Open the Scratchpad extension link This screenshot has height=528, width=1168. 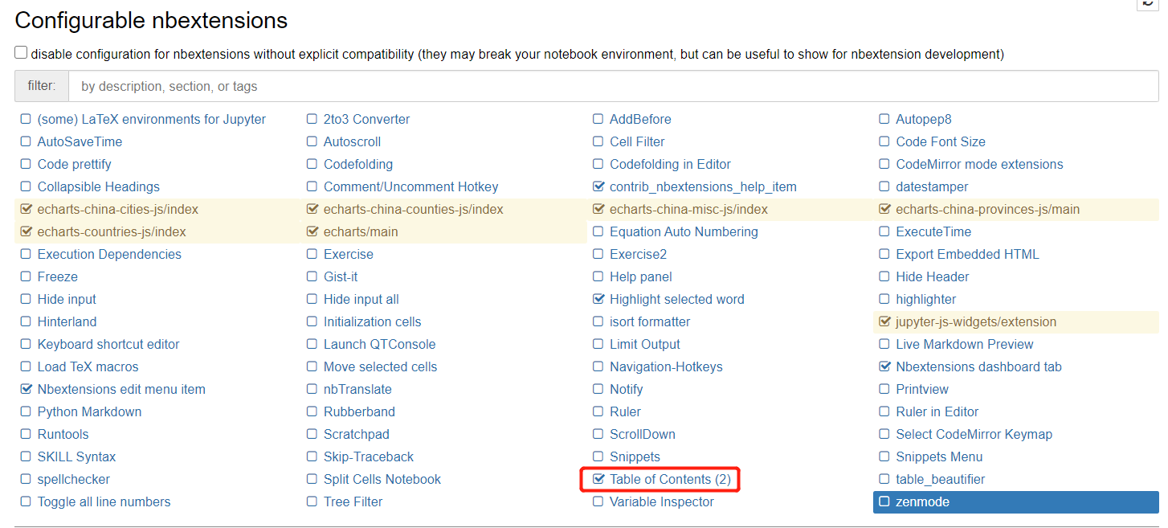coord(356,434)
